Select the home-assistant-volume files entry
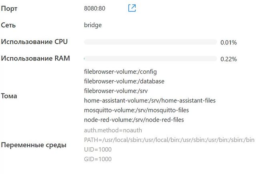276x174 pixels. pos(150,101)
